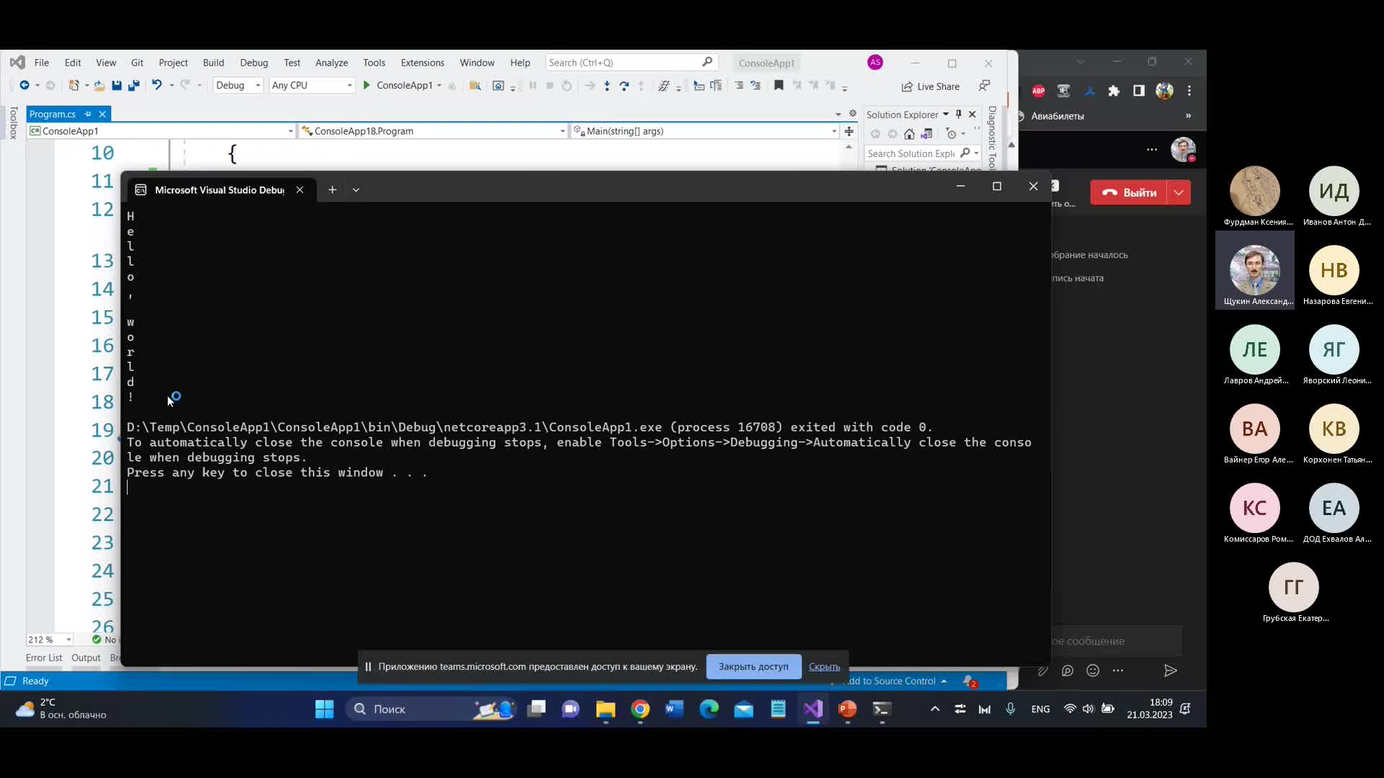Click participant avatar Иванов Антон
Viewport: 1384px width, 778px height.
pyautogui.click(x=1334, y=191)
